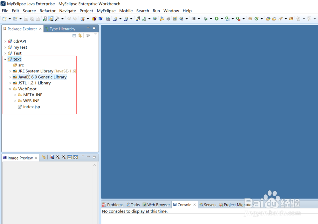
Task: Expand JSTL 1.2.1 Library node
Action: click(10, 83)
